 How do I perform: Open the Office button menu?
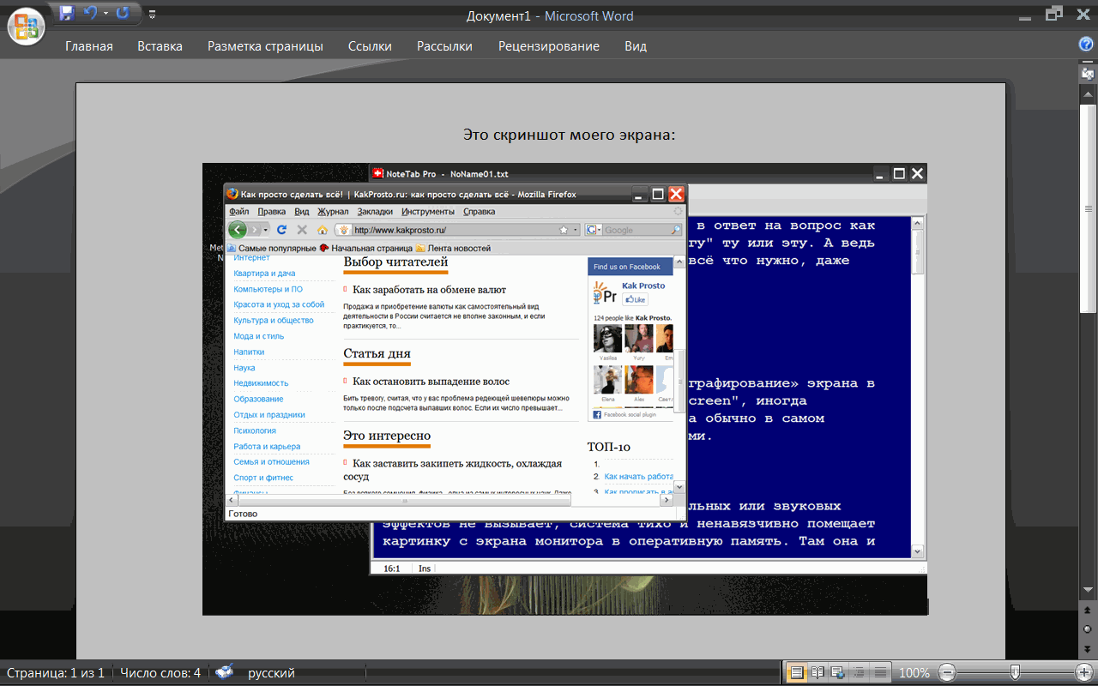tap(26, 26)
